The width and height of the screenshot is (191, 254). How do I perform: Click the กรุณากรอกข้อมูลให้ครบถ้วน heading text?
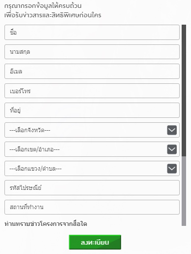pyautogui.click(x=43, y=6)
